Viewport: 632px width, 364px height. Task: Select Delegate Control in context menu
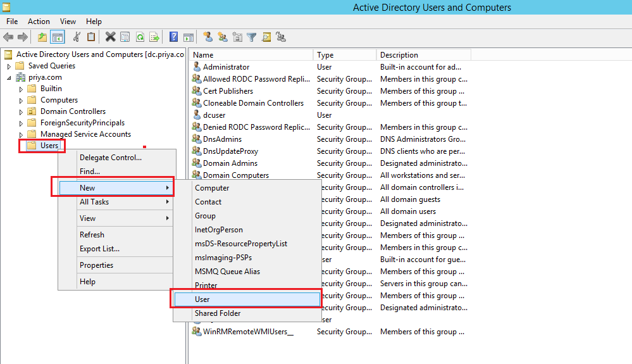(117, 158)
